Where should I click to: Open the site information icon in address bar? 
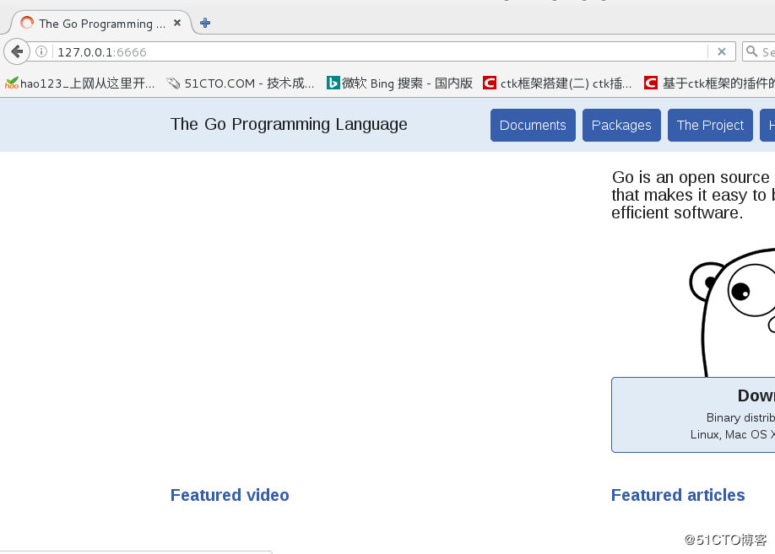(41, 51)
